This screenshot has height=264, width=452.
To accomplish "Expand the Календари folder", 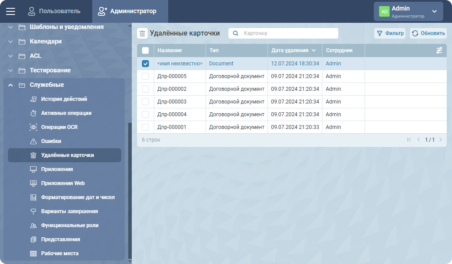I will (11, 42).
